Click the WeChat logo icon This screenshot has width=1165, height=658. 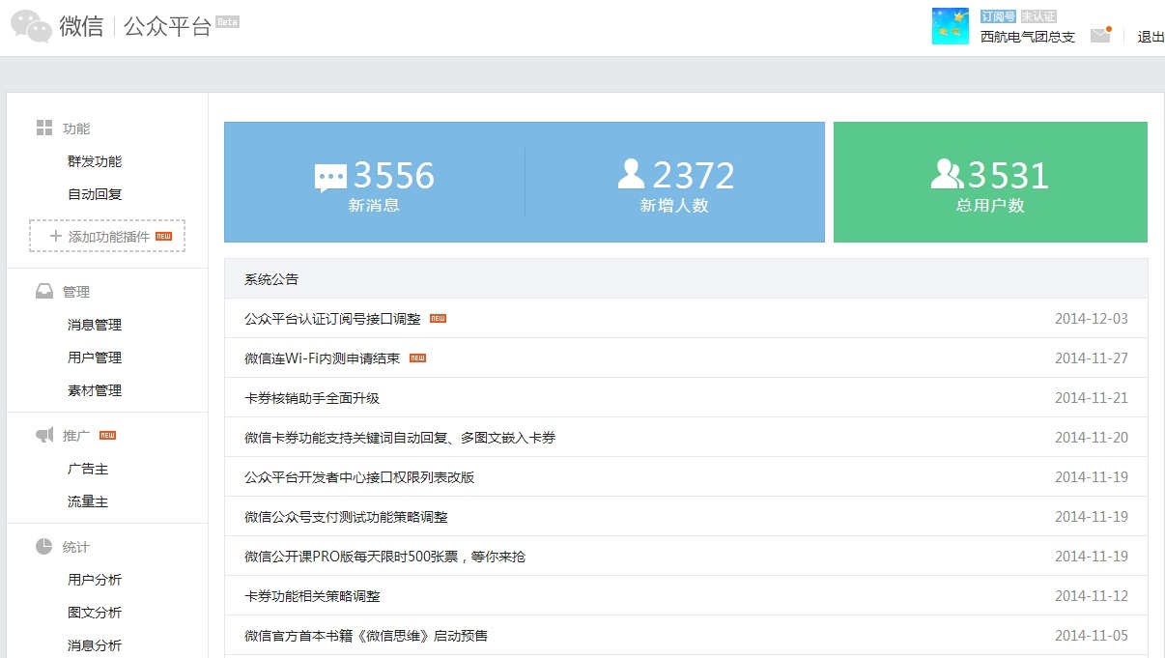pyautogui.click(x=31, y=26)
